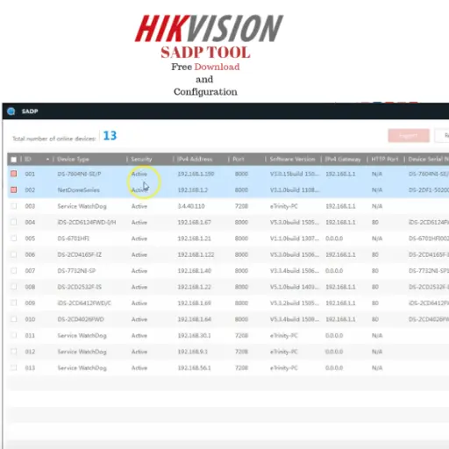Check the checkbox for device 009
Viewport: 449px width, 449px height.
coord(13,303)
